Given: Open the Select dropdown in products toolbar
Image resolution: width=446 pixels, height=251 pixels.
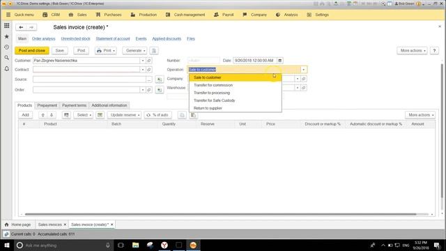Looking at the screenshot, I should (x=84, y=115).
